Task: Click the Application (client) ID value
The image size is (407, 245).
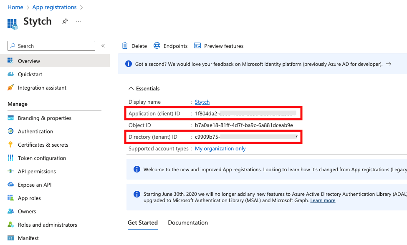Action: pos(245,114)
